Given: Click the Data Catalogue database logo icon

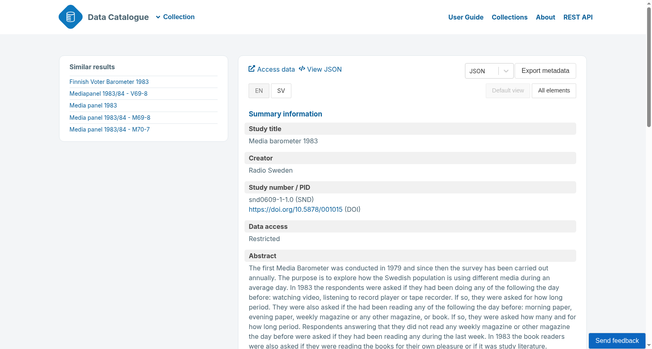Looking at the screenshot, I should 70,17.
